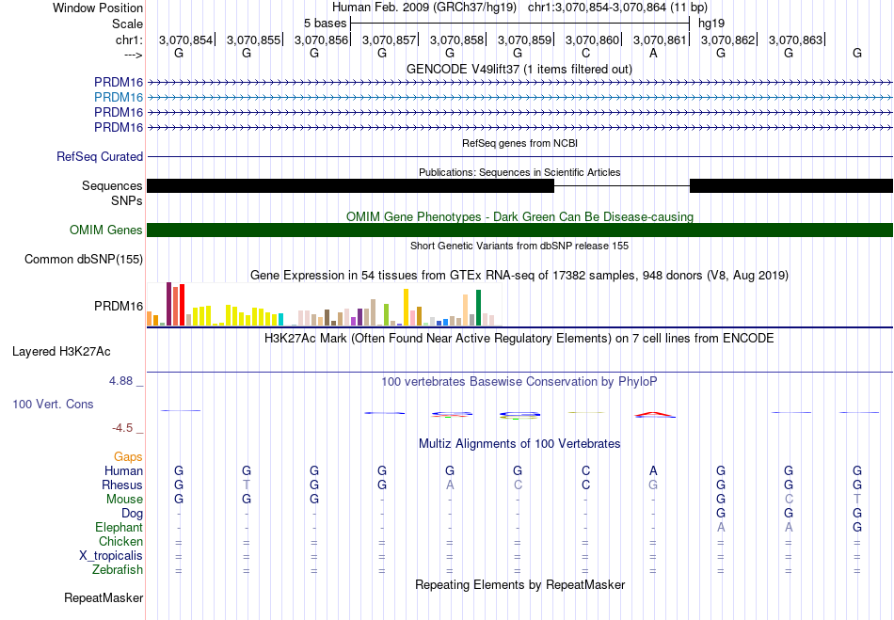Image resolution: width=894 pixels, height=620 pixels.
Task: Click the SNPs track label
Action: tap(127, 200)
